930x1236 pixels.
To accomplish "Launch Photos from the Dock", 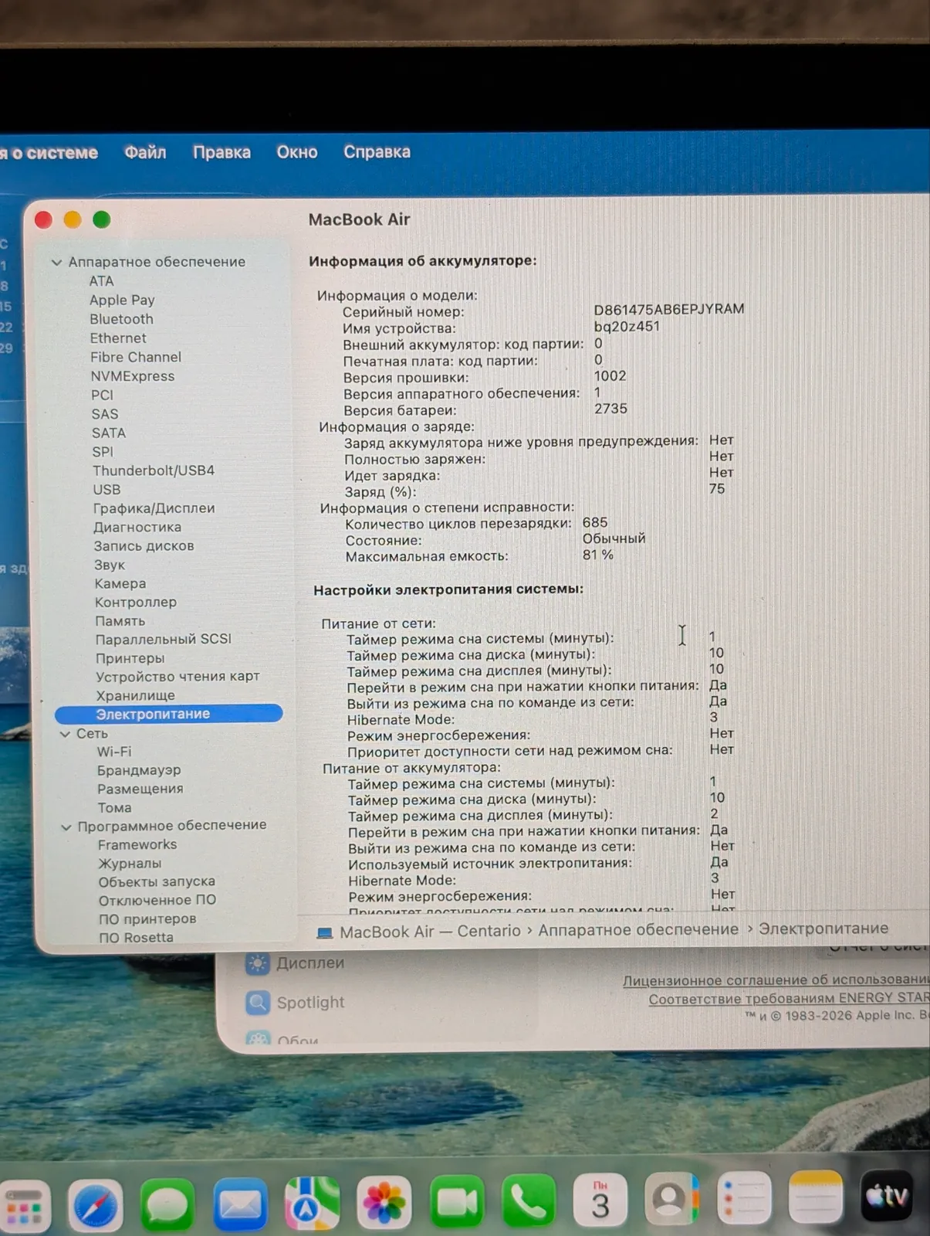I will (x=384, y=1204).
